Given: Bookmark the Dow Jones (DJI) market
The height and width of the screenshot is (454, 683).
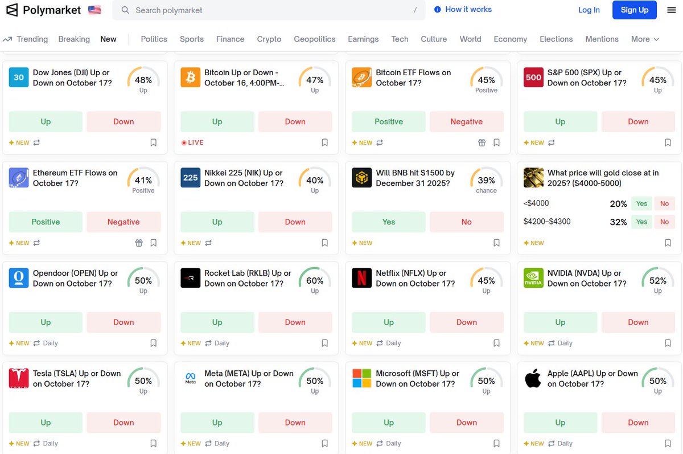Looking at the screenshot, I should tap(153, 142).
